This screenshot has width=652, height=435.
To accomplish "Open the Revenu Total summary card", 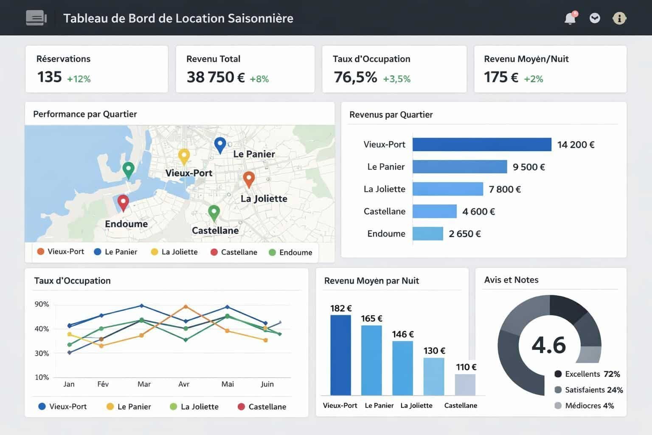I will 245,69.
